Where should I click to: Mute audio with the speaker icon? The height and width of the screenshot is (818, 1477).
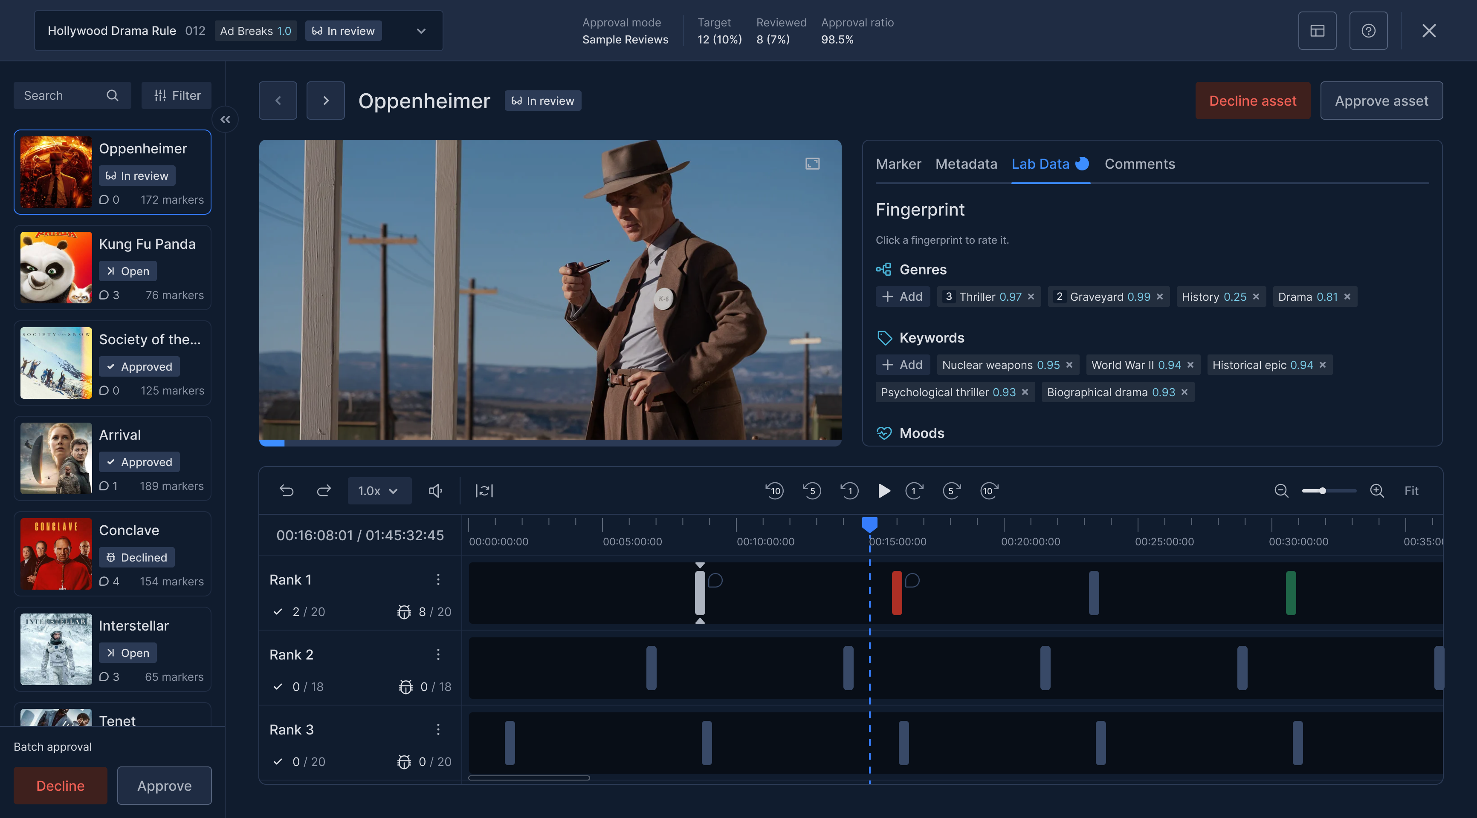[x=436, y=491]
